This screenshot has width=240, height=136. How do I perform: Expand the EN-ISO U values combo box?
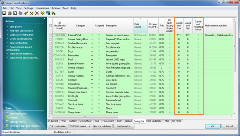[89, 126]
